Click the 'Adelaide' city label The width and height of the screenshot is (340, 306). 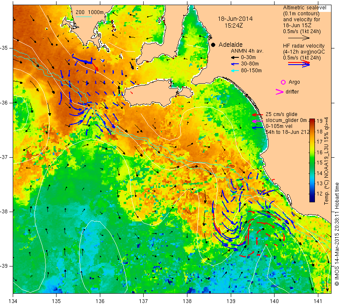[x=230, y=45]
